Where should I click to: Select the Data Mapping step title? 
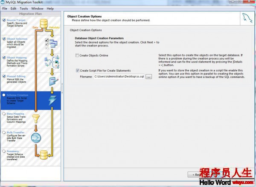(x=15, y=114)
